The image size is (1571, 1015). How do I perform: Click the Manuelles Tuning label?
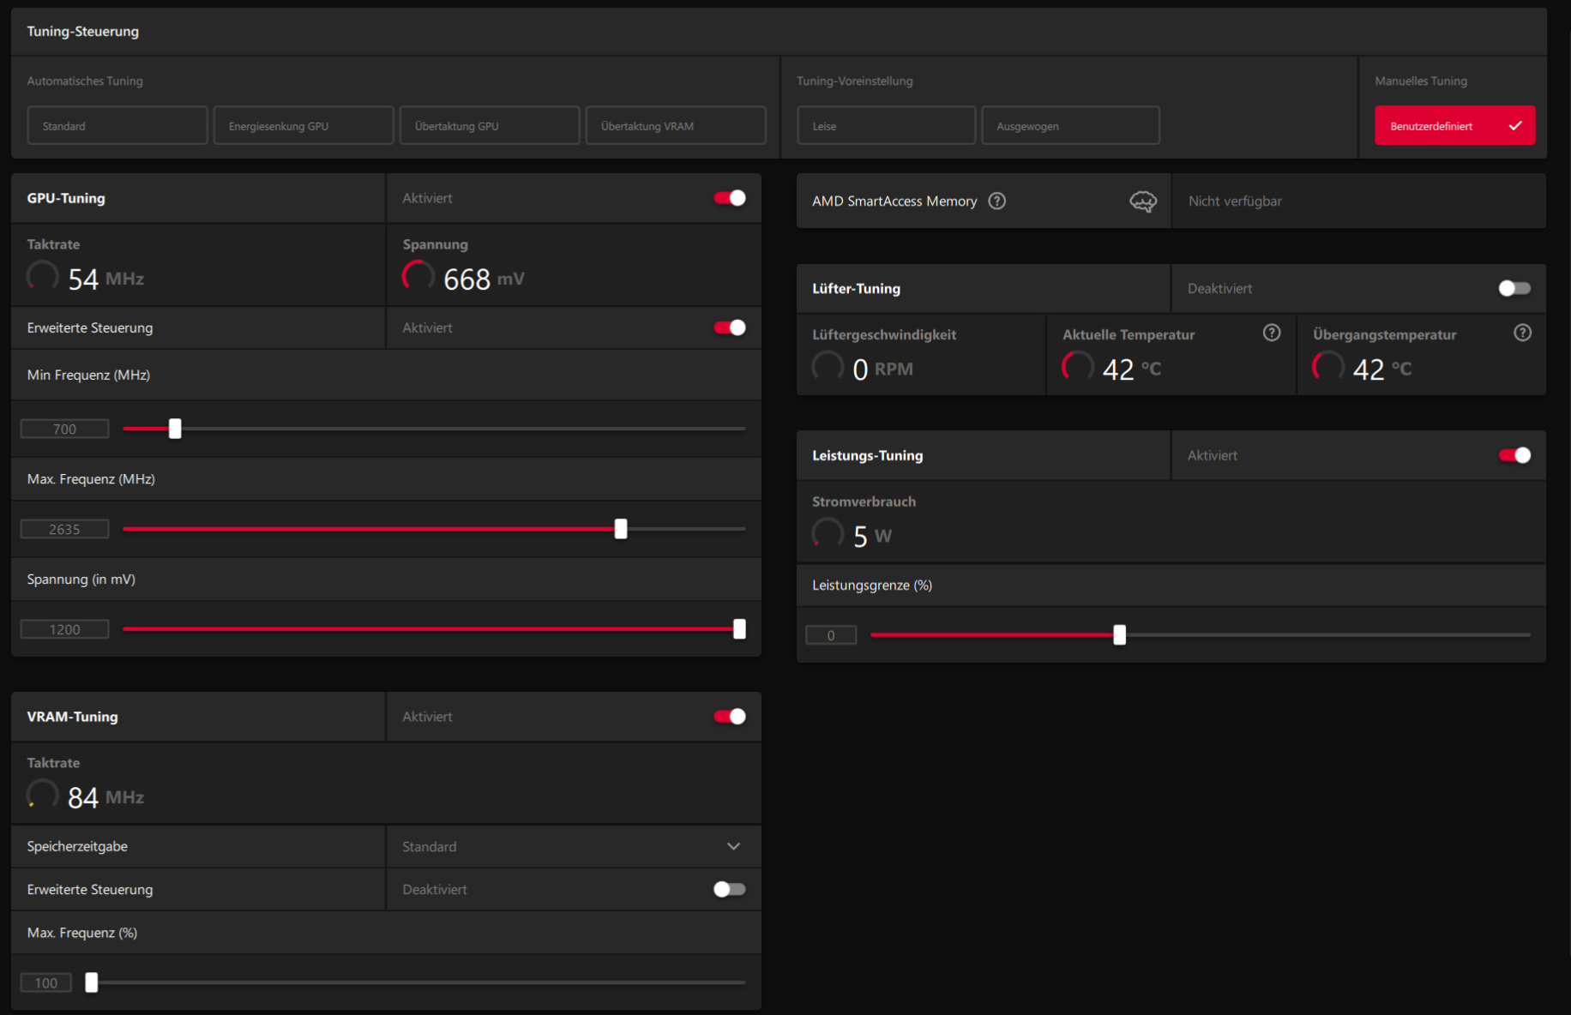1420,81
